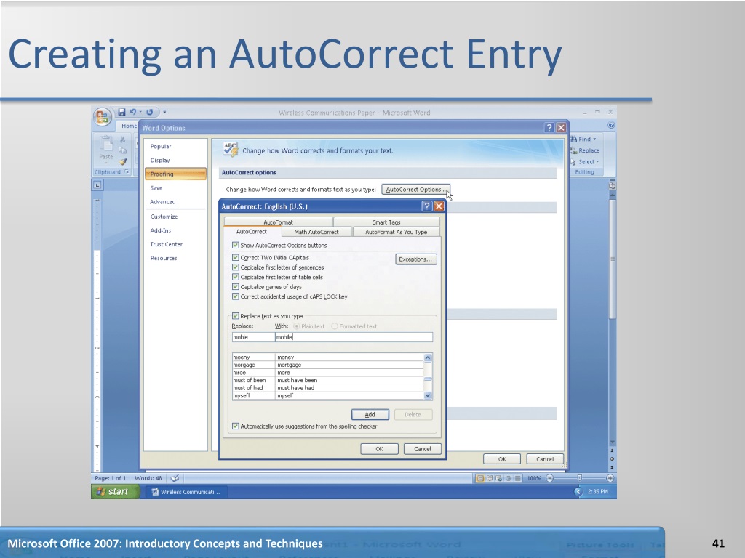The width and height of the screenshot is (745, 558).
Task: Select the Formatted text radio button
Action: pos(335,326)
